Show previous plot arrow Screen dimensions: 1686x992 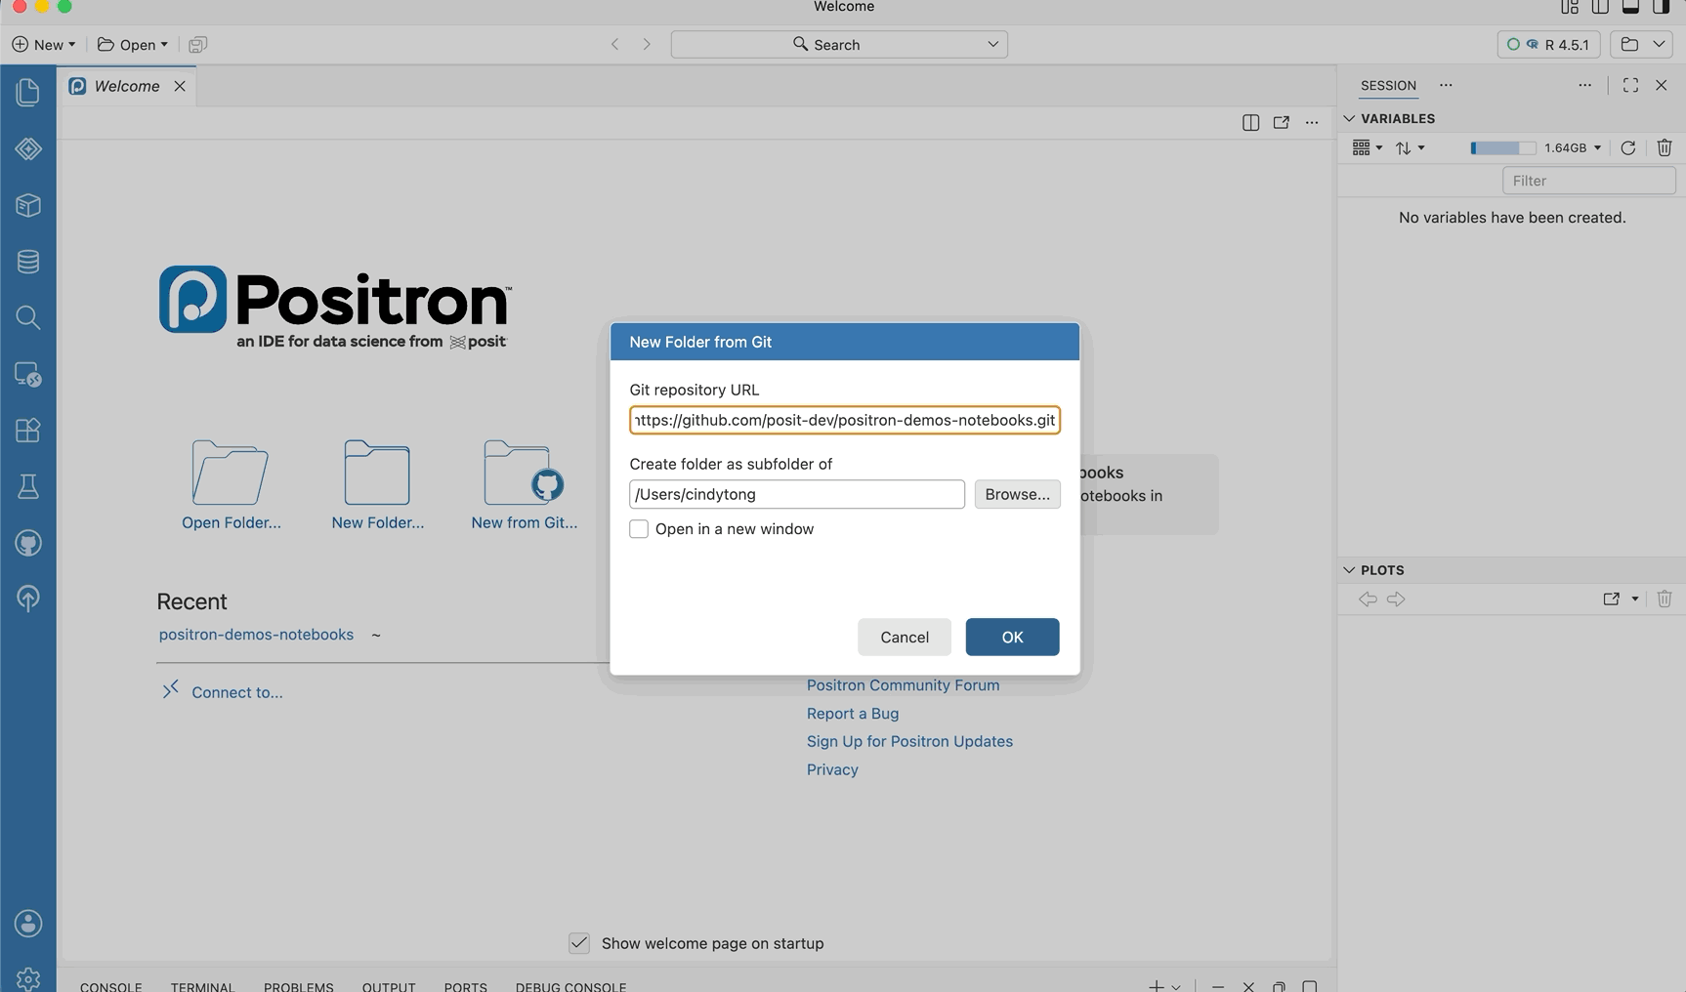point(1368,599)
